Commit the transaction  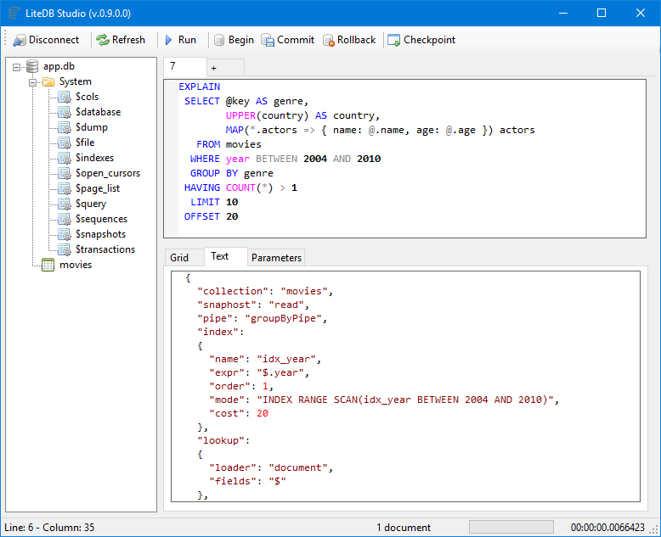pyautogui.click(x=287, y=40)
